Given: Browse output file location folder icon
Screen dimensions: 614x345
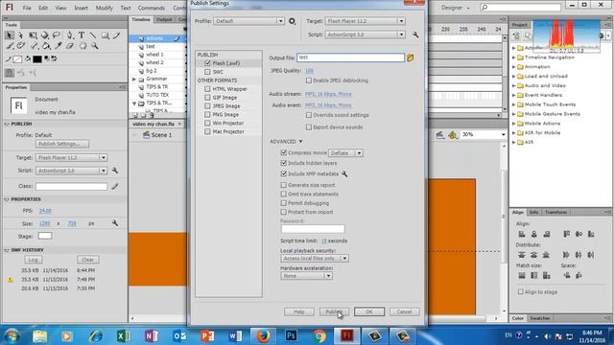Looking at the screenshot, I should pyautogui.click(x=410, y=57).
